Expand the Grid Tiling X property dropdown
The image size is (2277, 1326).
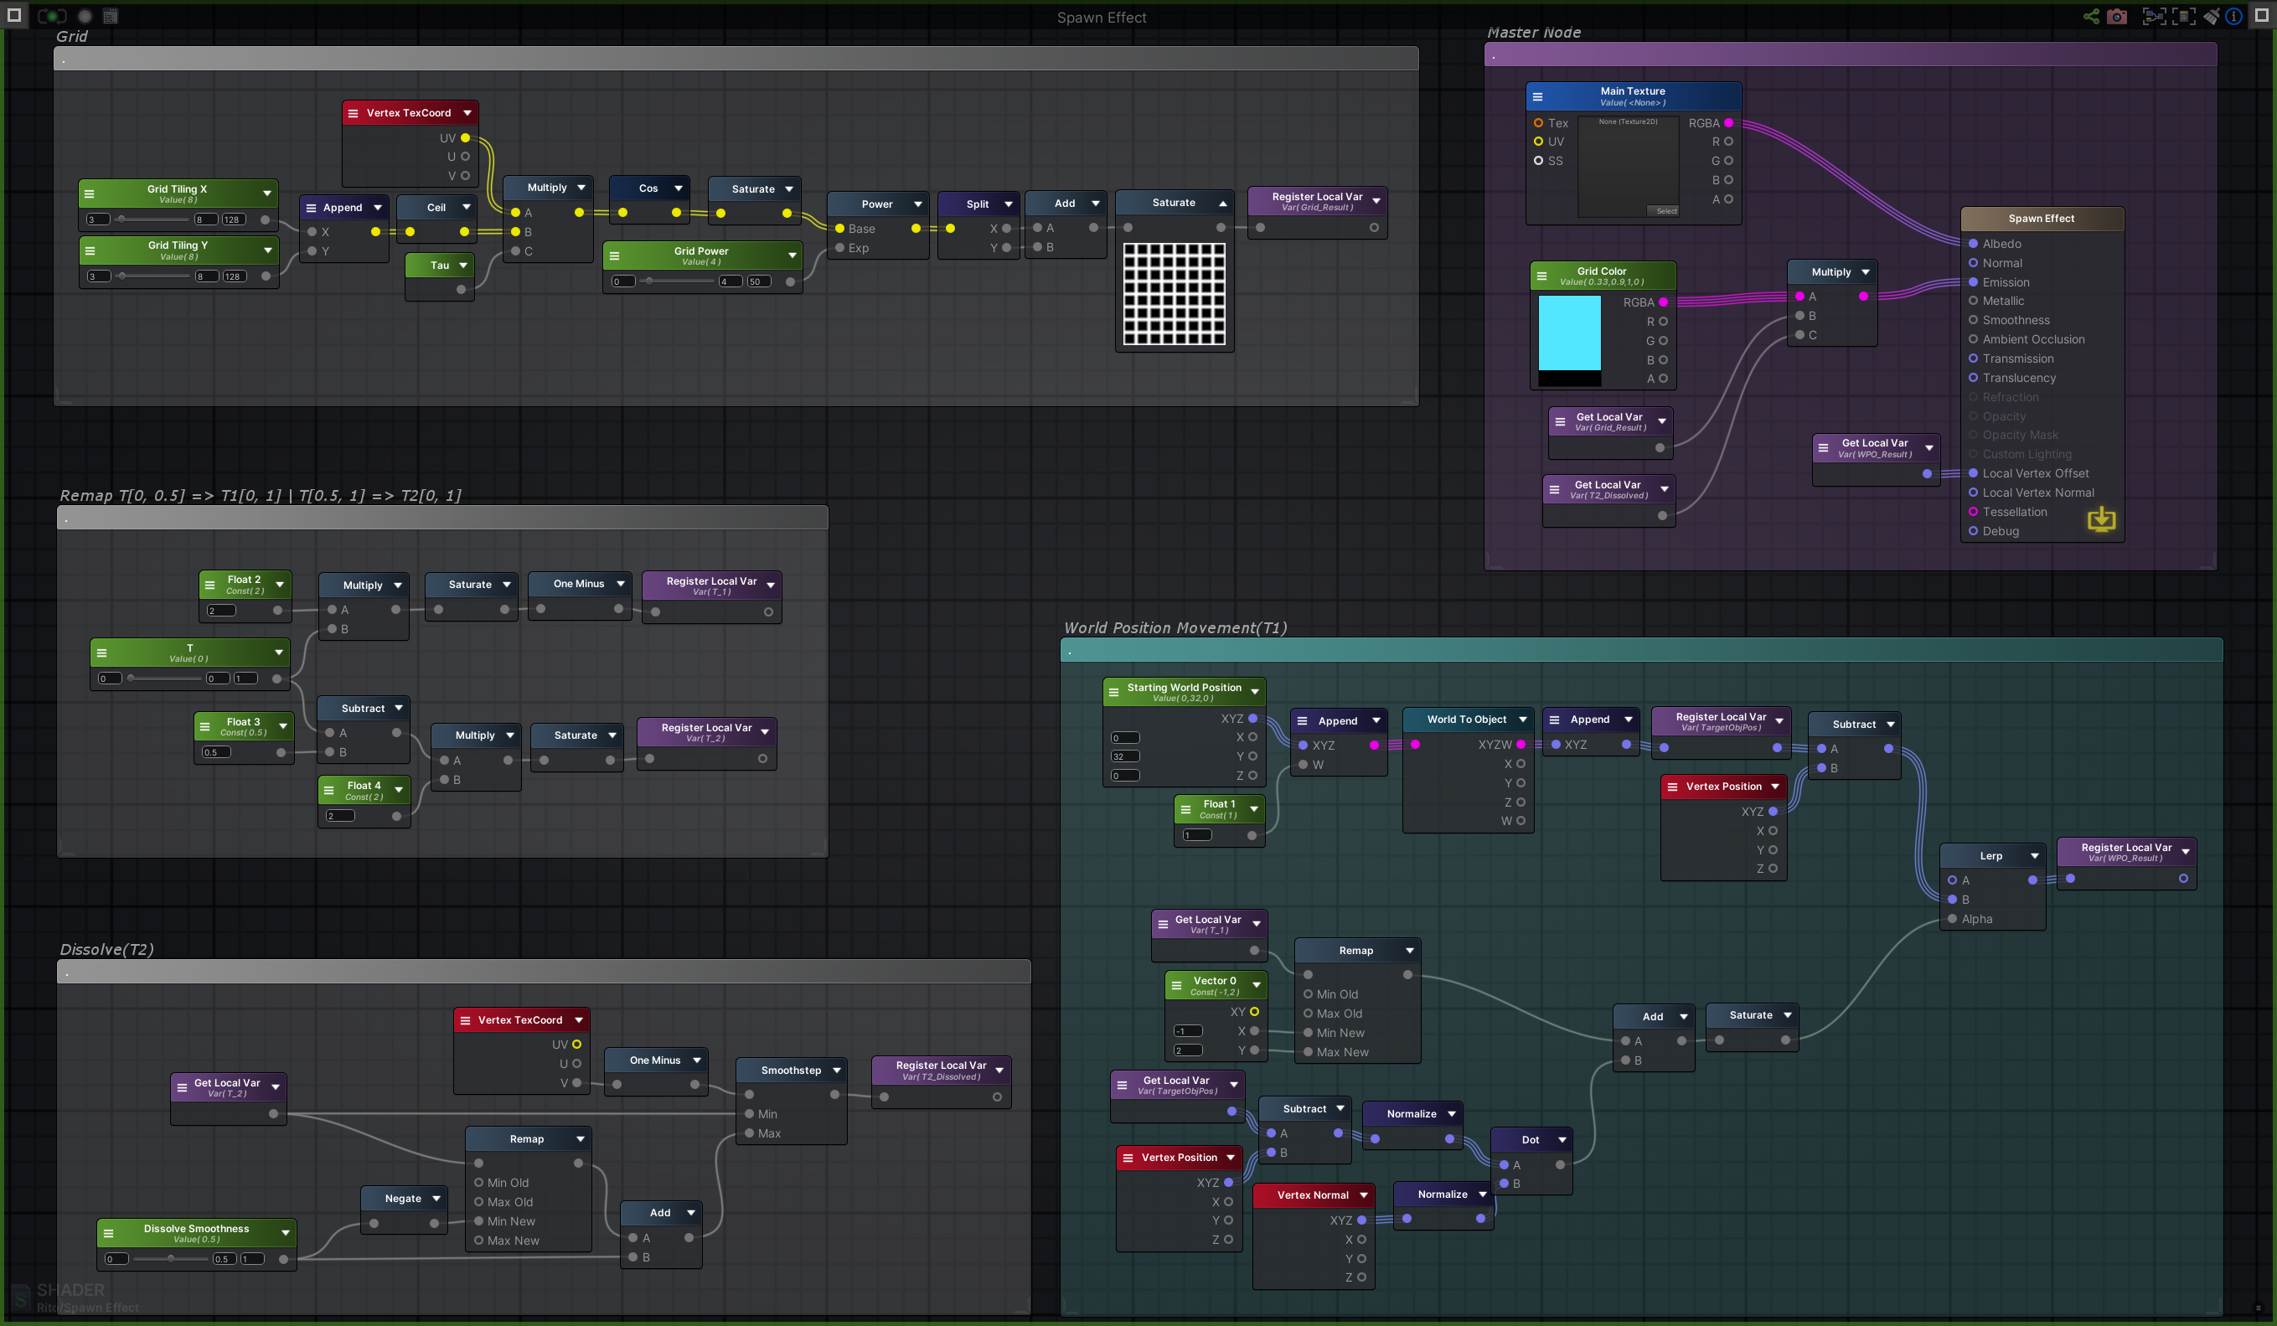[266, 192]
